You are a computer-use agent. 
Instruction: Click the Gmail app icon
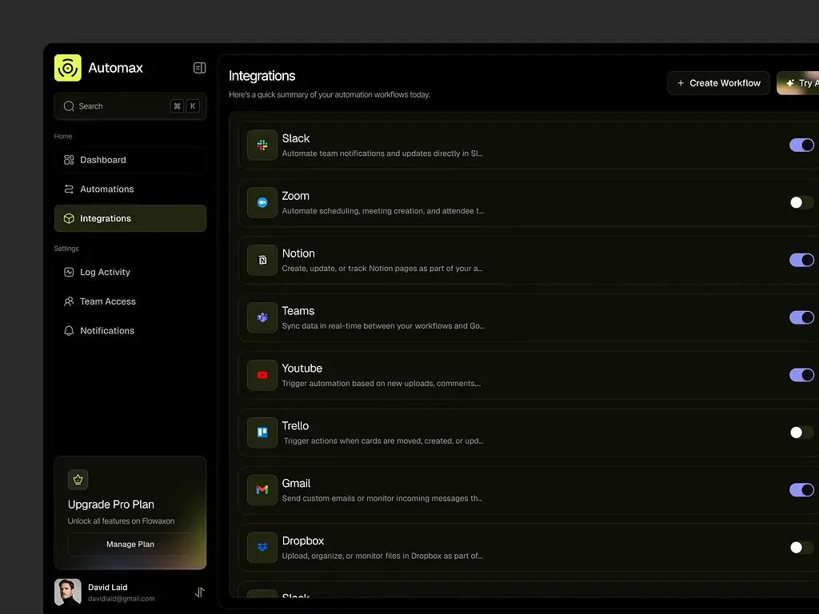point(262,490)
